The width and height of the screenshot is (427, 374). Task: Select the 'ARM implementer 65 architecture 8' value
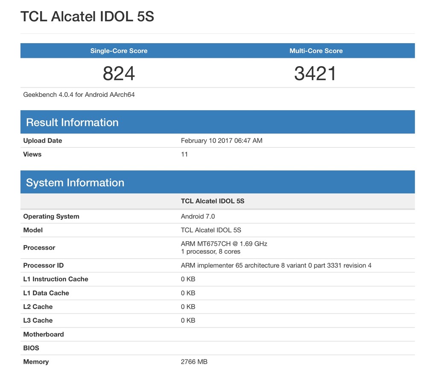point(276,266)
